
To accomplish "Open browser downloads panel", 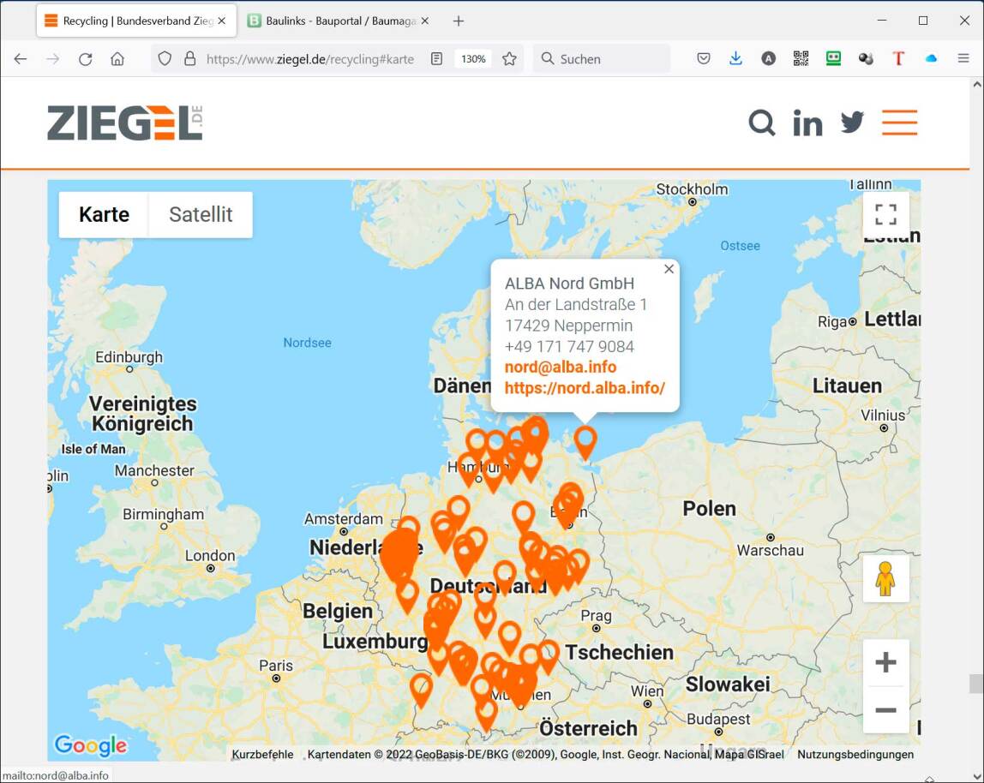I will point(736,59).
